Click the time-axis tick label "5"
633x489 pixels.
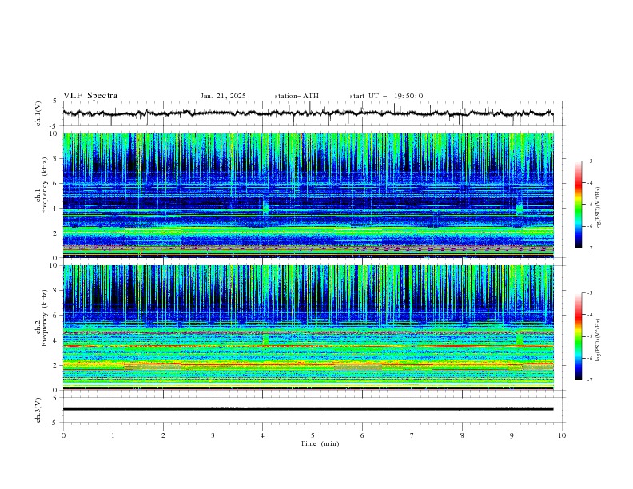coord(313,435)
